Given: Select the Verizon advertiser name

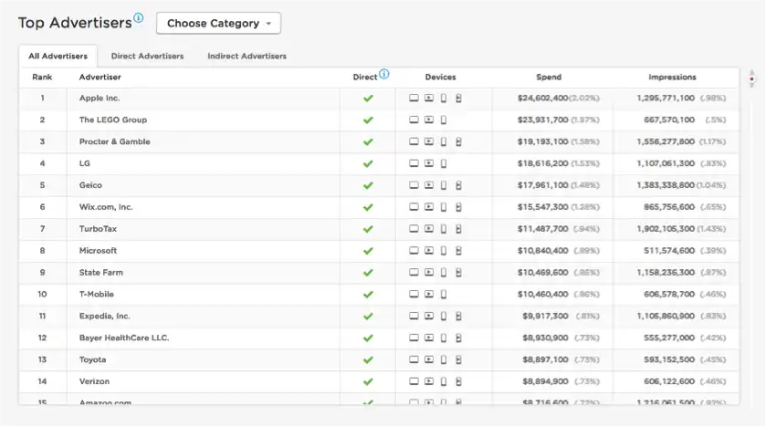Looking at the screenshot, I should tap(94, 381).
